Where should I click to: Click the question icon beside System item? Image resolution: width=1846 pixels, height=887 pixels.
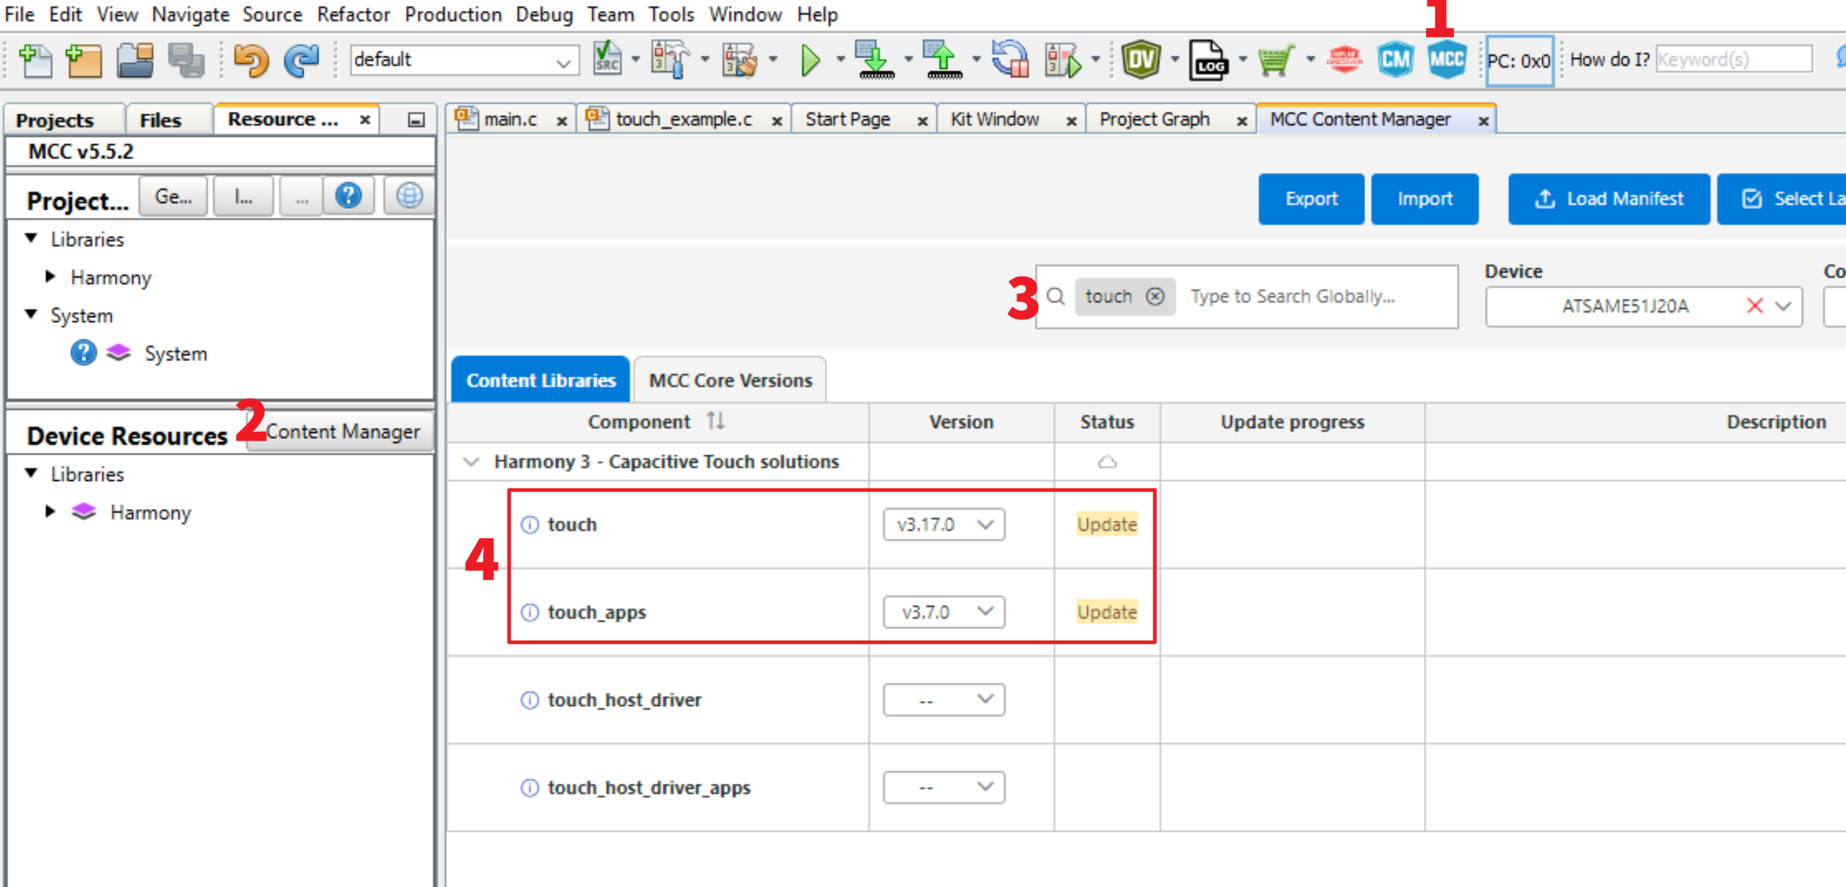83,353
